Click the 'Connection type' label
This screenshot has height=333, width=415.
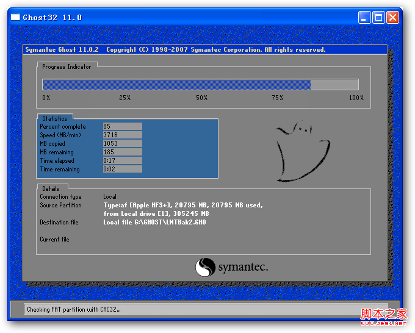click(x=60, y=197)
